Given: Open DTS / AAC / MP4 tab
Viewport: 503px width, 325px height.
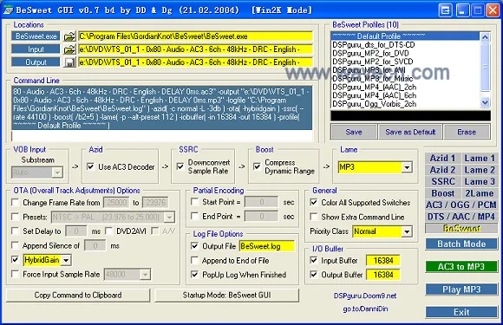Looking at the screenshot, I should (461, 217).
